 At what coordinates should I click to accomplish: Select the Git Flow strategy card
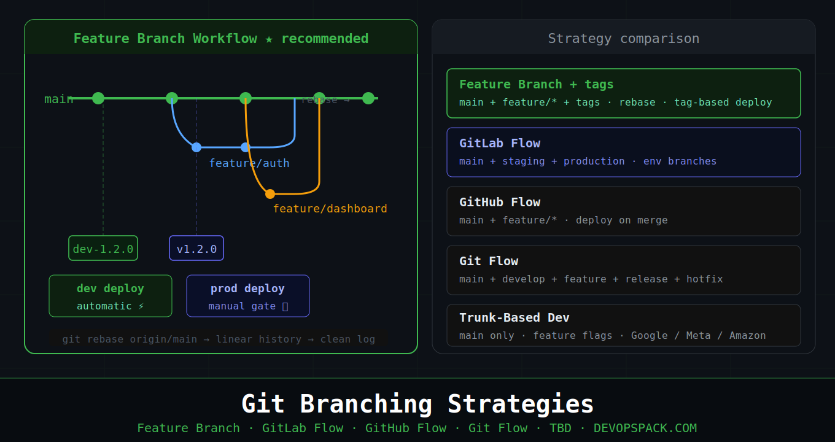pyautogui.click(x=624, y=270)
